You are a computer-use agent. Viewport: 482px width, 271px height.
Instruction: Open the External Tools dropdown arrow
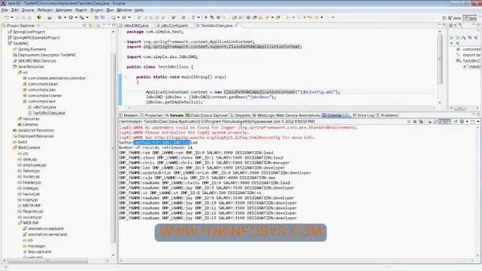(x=87, y=17)
